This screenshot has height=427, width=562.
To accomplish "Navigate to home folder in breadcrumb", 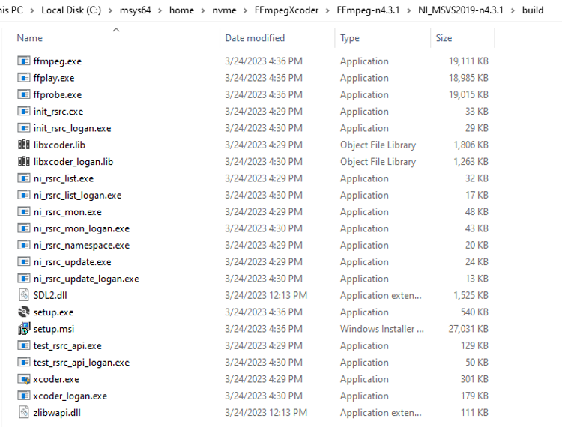I will click(182, 10).
